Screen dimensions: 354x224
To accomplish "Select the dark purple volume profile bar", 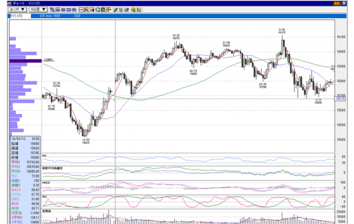I will (x=26, y=61).
